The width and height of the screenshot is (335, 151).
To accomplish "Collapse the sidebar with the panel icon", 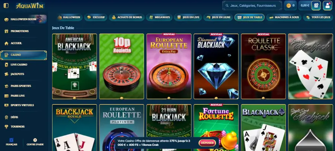I will pos(6,6).
